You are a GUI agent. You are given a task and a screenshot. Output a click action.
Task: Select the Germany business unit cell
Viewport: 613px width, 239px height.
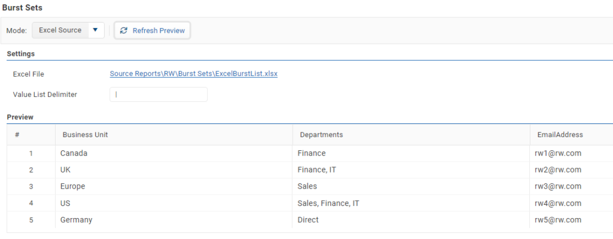[x=174, y=219]
